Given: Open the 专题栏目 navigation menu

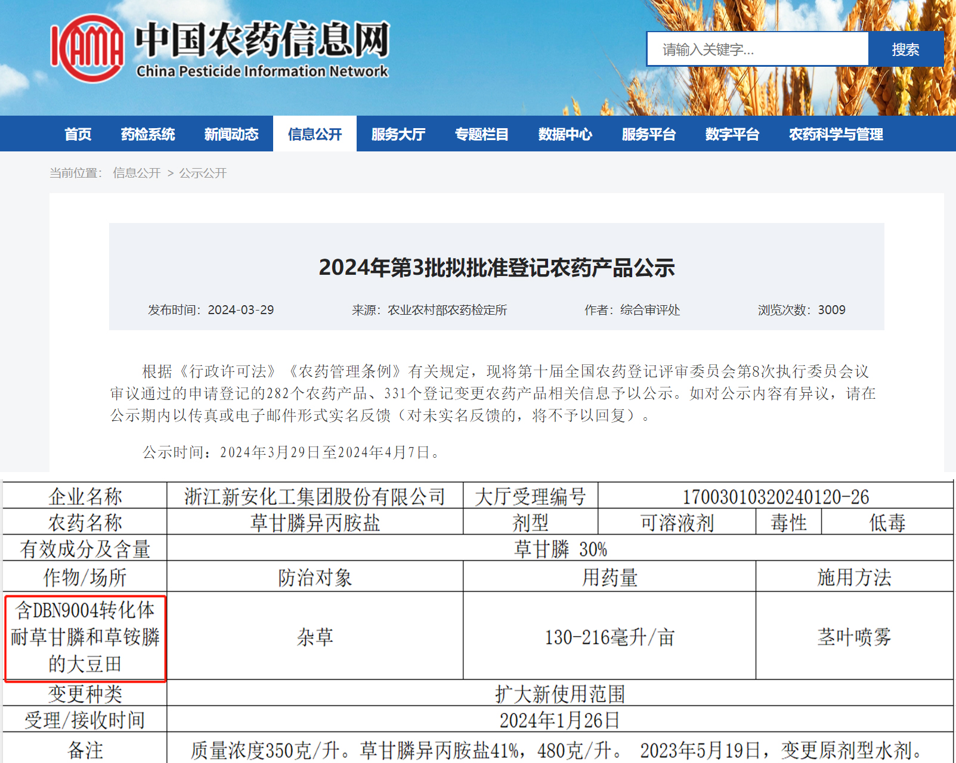Looking at the screenshot, I should click(481, 134).
